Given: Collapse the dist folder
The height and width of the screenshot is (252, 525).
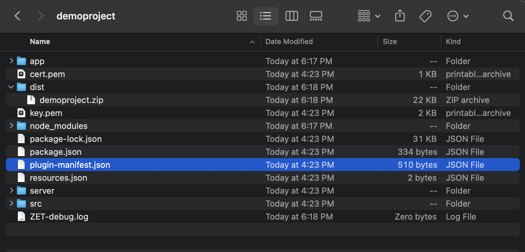Looking at the screenshot, I should tap(11, 87).
